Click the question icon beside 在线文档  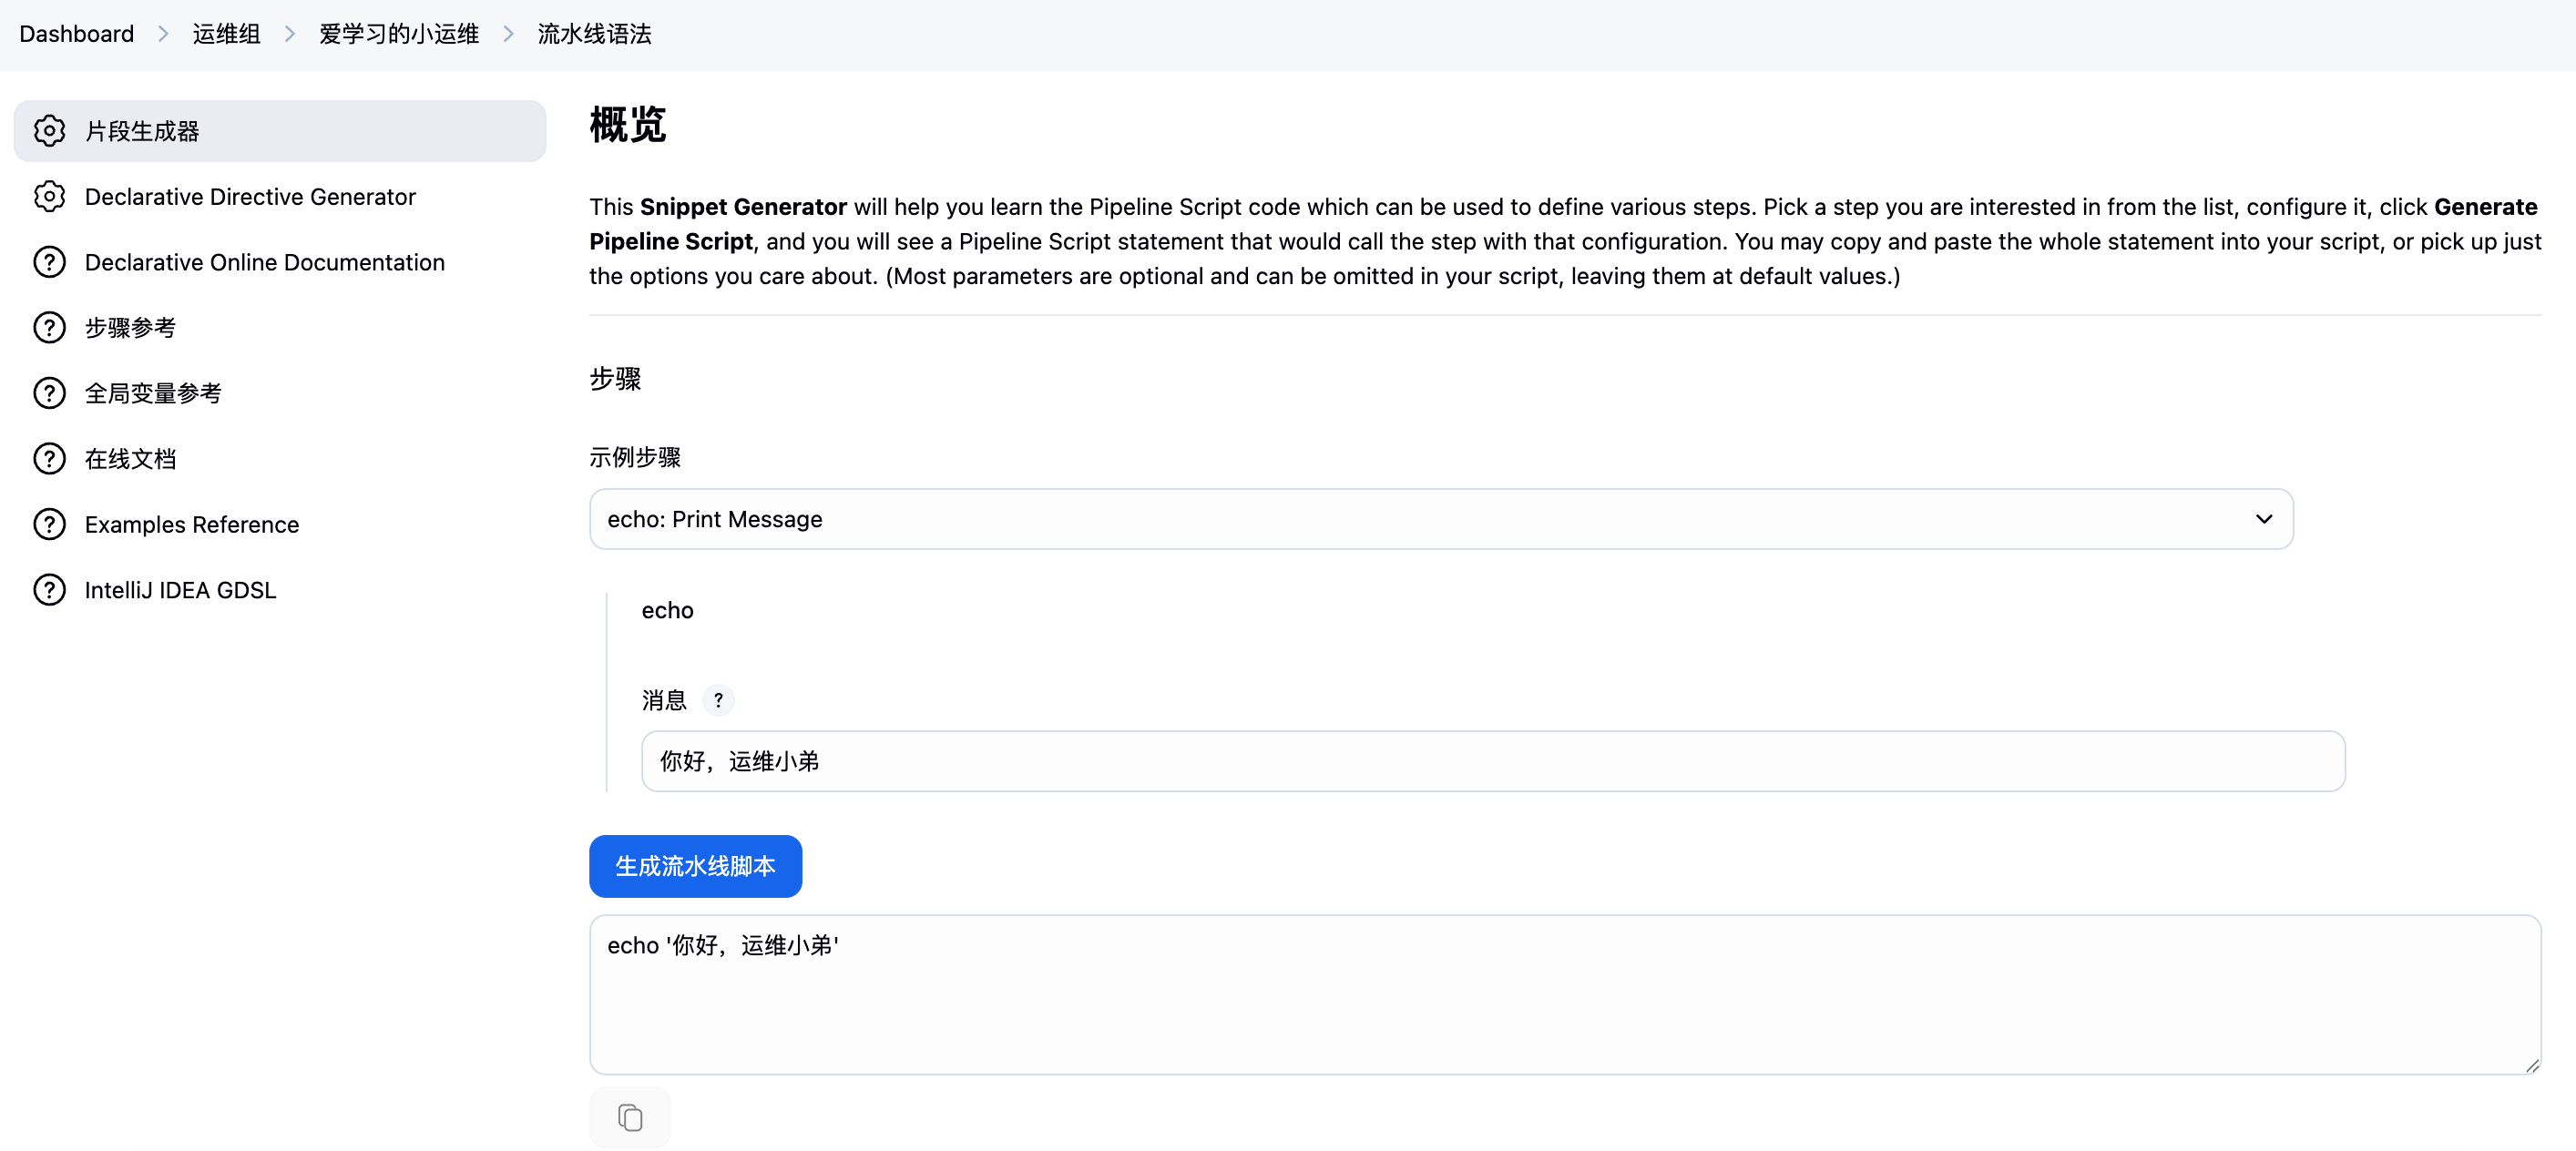coord(49,459)
